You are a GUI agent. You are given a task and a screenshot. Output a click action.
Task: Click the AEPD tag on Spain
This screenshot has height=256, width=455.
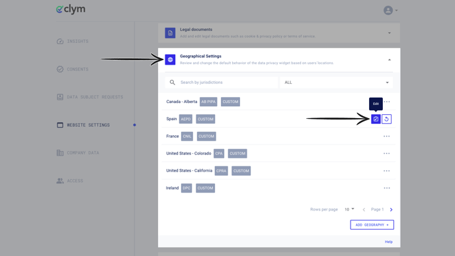[x=186, y=119]
